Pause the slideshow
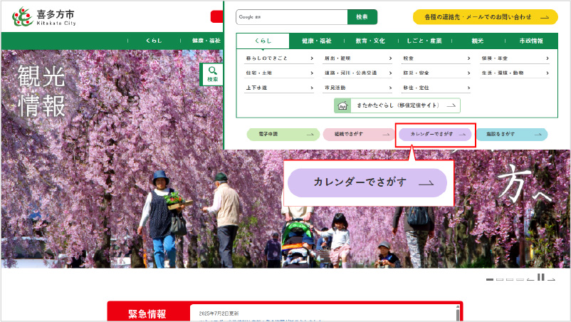 [x=541, y=278]
